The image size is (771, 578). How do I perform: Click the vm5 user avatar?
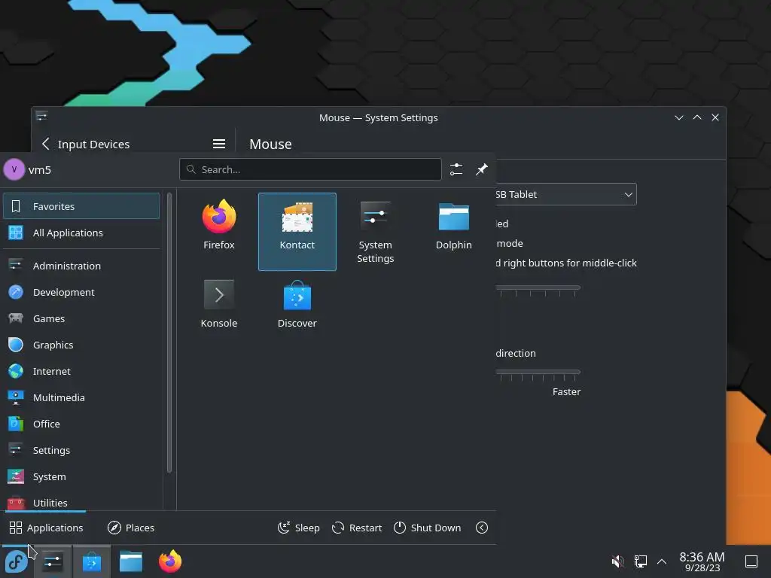[x=14, y=169]
